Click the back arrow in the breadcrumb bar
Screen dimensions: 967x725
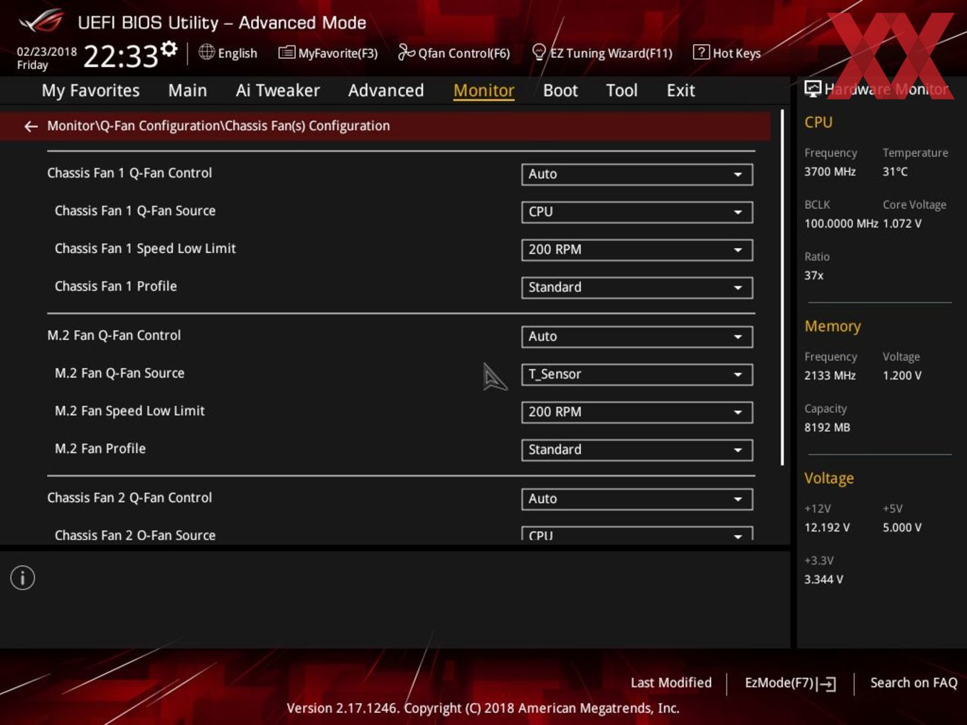31,127
